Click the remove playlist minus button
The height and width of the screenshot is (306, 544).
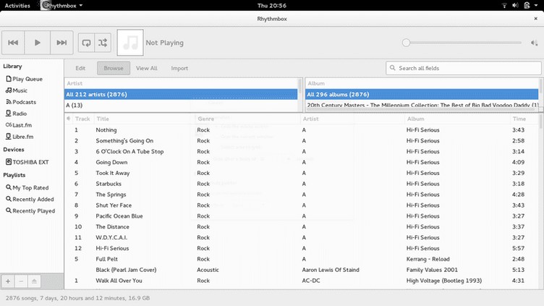pos(21,281)
